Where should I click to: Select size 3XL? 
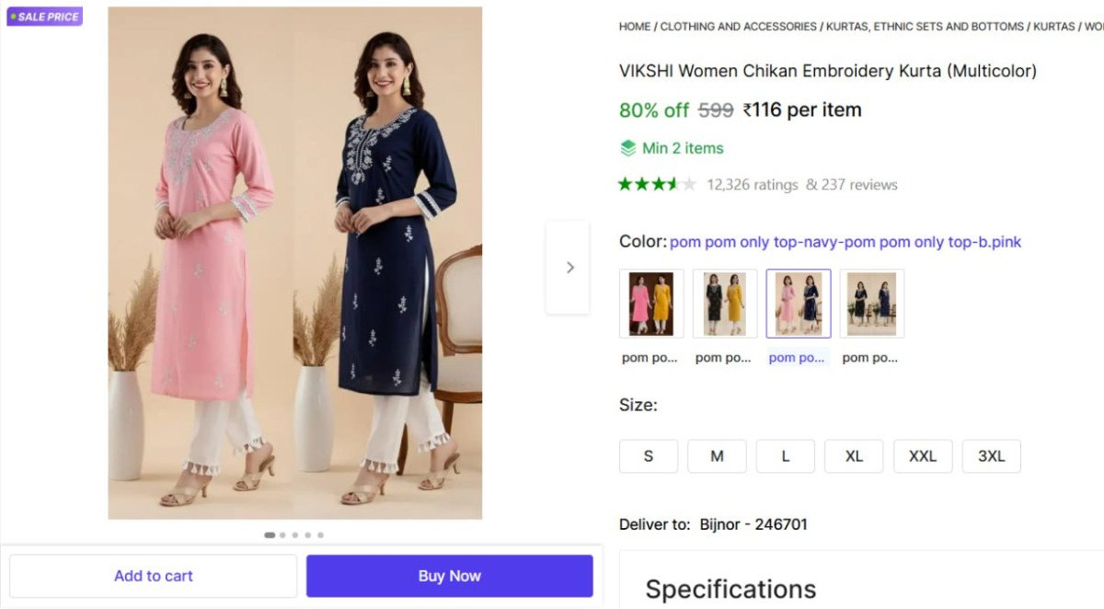991,455
